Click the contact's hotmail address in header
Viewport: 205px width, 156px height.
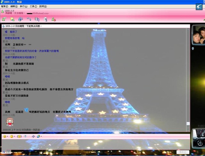point(37,13)
